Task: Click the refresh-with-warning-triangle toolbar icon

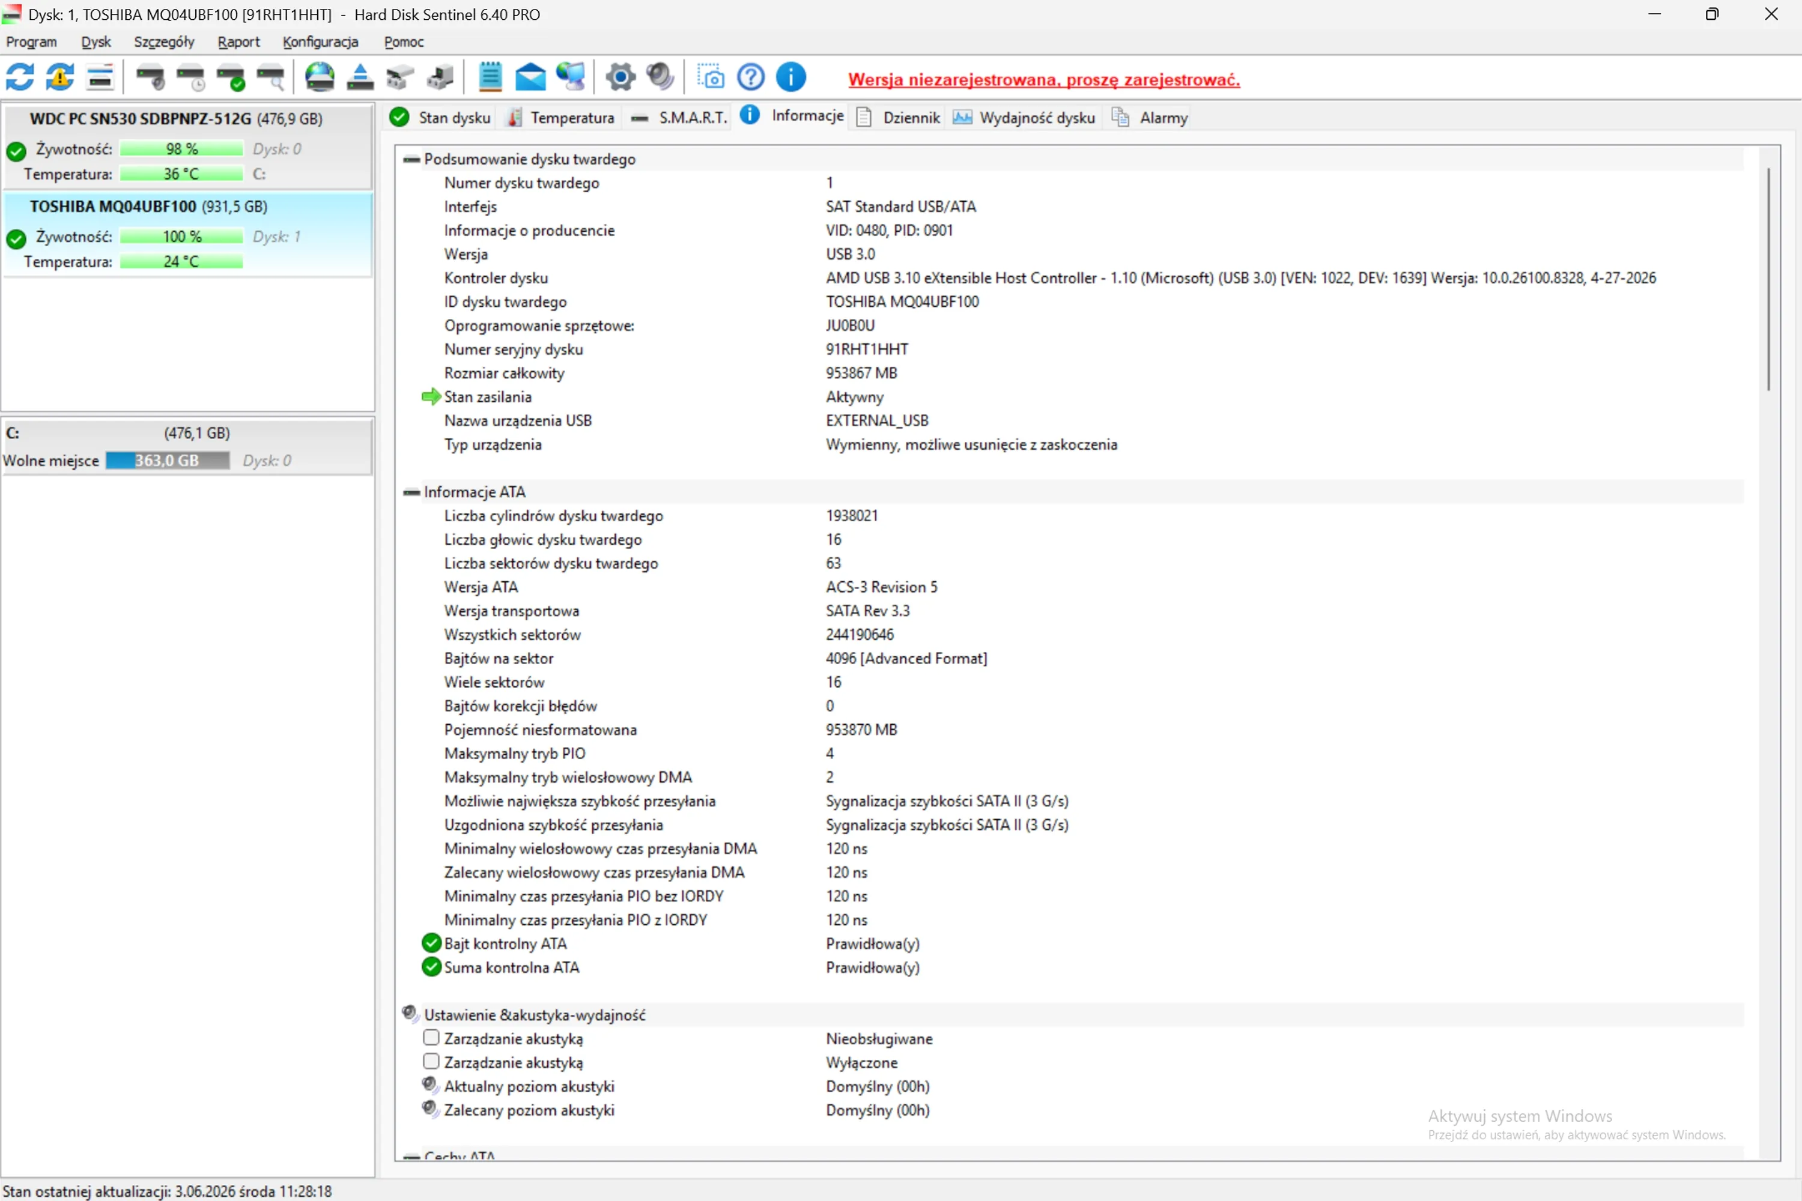Action: [x=59, y=77]
